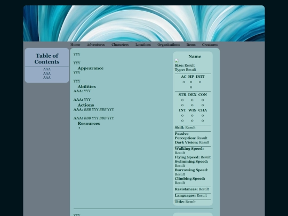
Task: Click the Abilities section heading
Action: [87, 86]
